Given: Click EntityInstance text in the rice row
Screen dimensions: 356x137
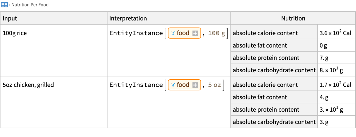Looking at the screenshot, I should pos(136,33).
